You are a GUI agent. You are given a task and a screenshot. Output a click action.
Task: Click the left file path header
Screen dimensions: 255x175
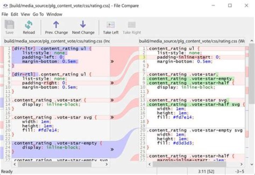pos(57,41)
